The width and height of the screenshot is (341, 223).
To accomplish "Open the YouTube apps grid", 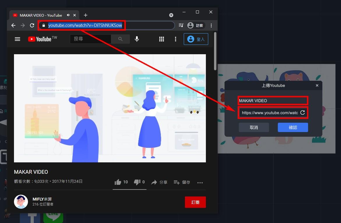I will point(162,39).
